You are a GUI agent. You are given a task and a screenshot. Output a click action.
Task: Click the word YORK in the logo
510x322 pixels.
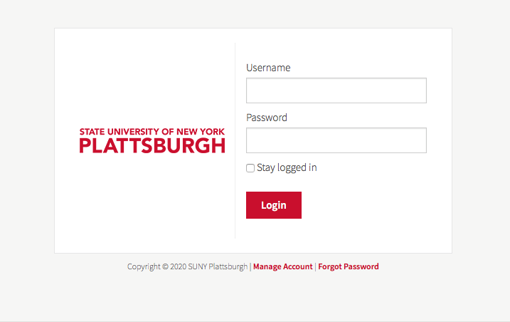pyautogui.click(x=212, y=132)
